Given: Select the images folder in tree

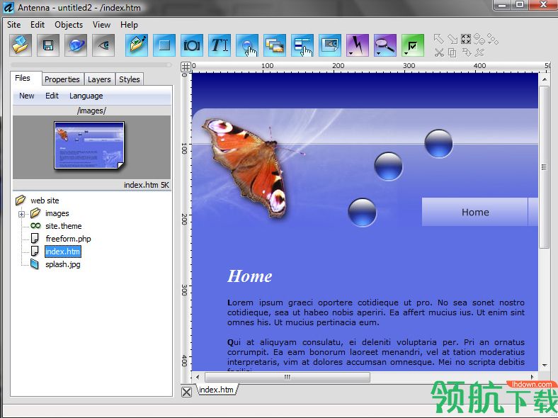Looking at the screenshot, I should (x=57, y=213).
